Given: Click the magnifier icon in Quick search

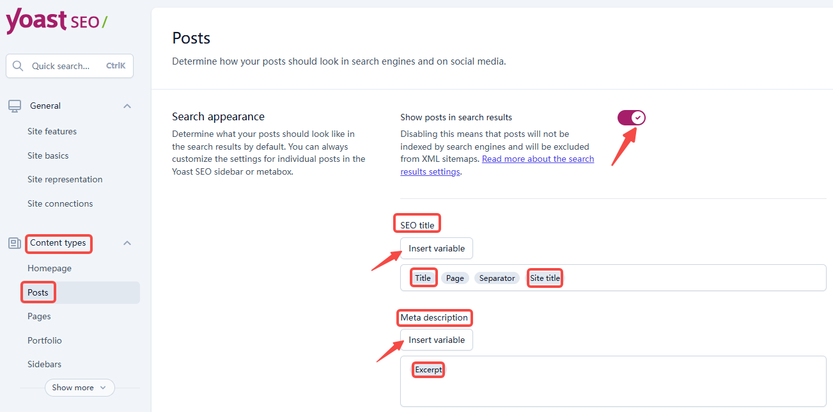Looking at the screenshot, I should (18, 65).
